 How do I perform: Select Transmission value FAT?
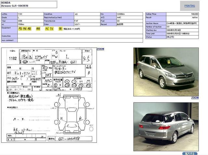[x=76, y=21]
